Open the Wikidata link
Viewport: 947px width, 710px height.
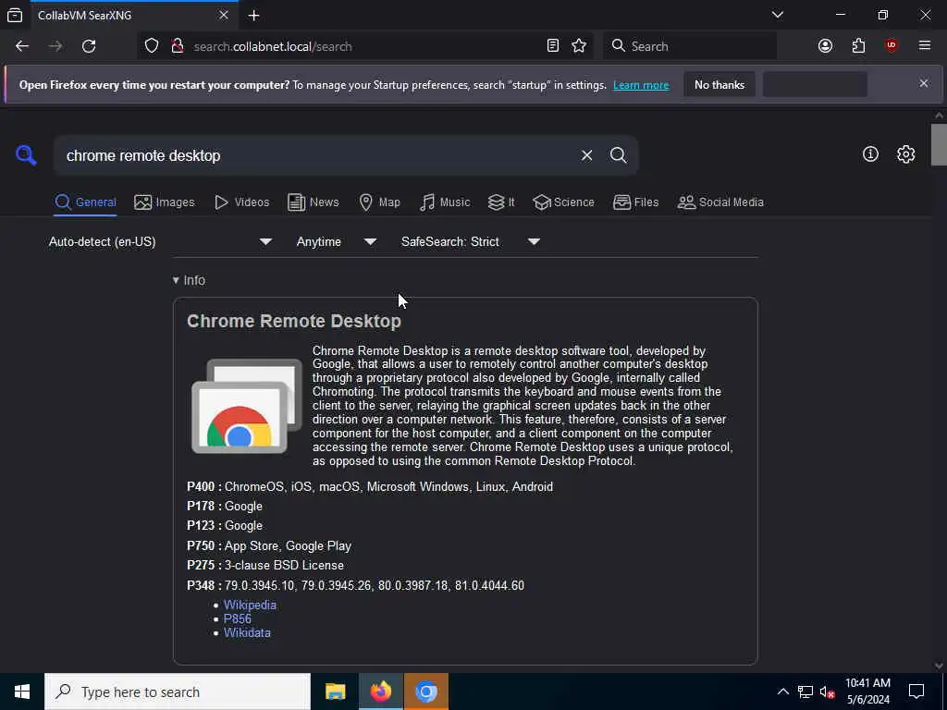click(247, 632)
